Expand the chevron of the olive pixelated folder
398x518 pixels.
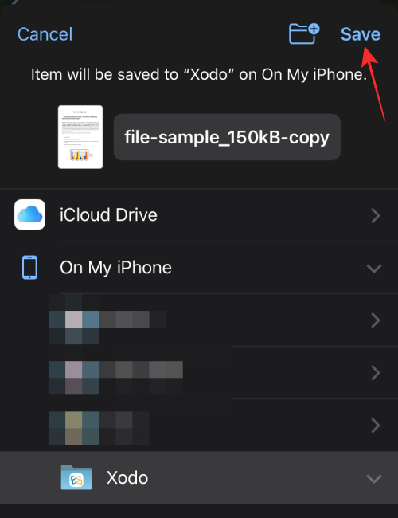coord(376,426)
